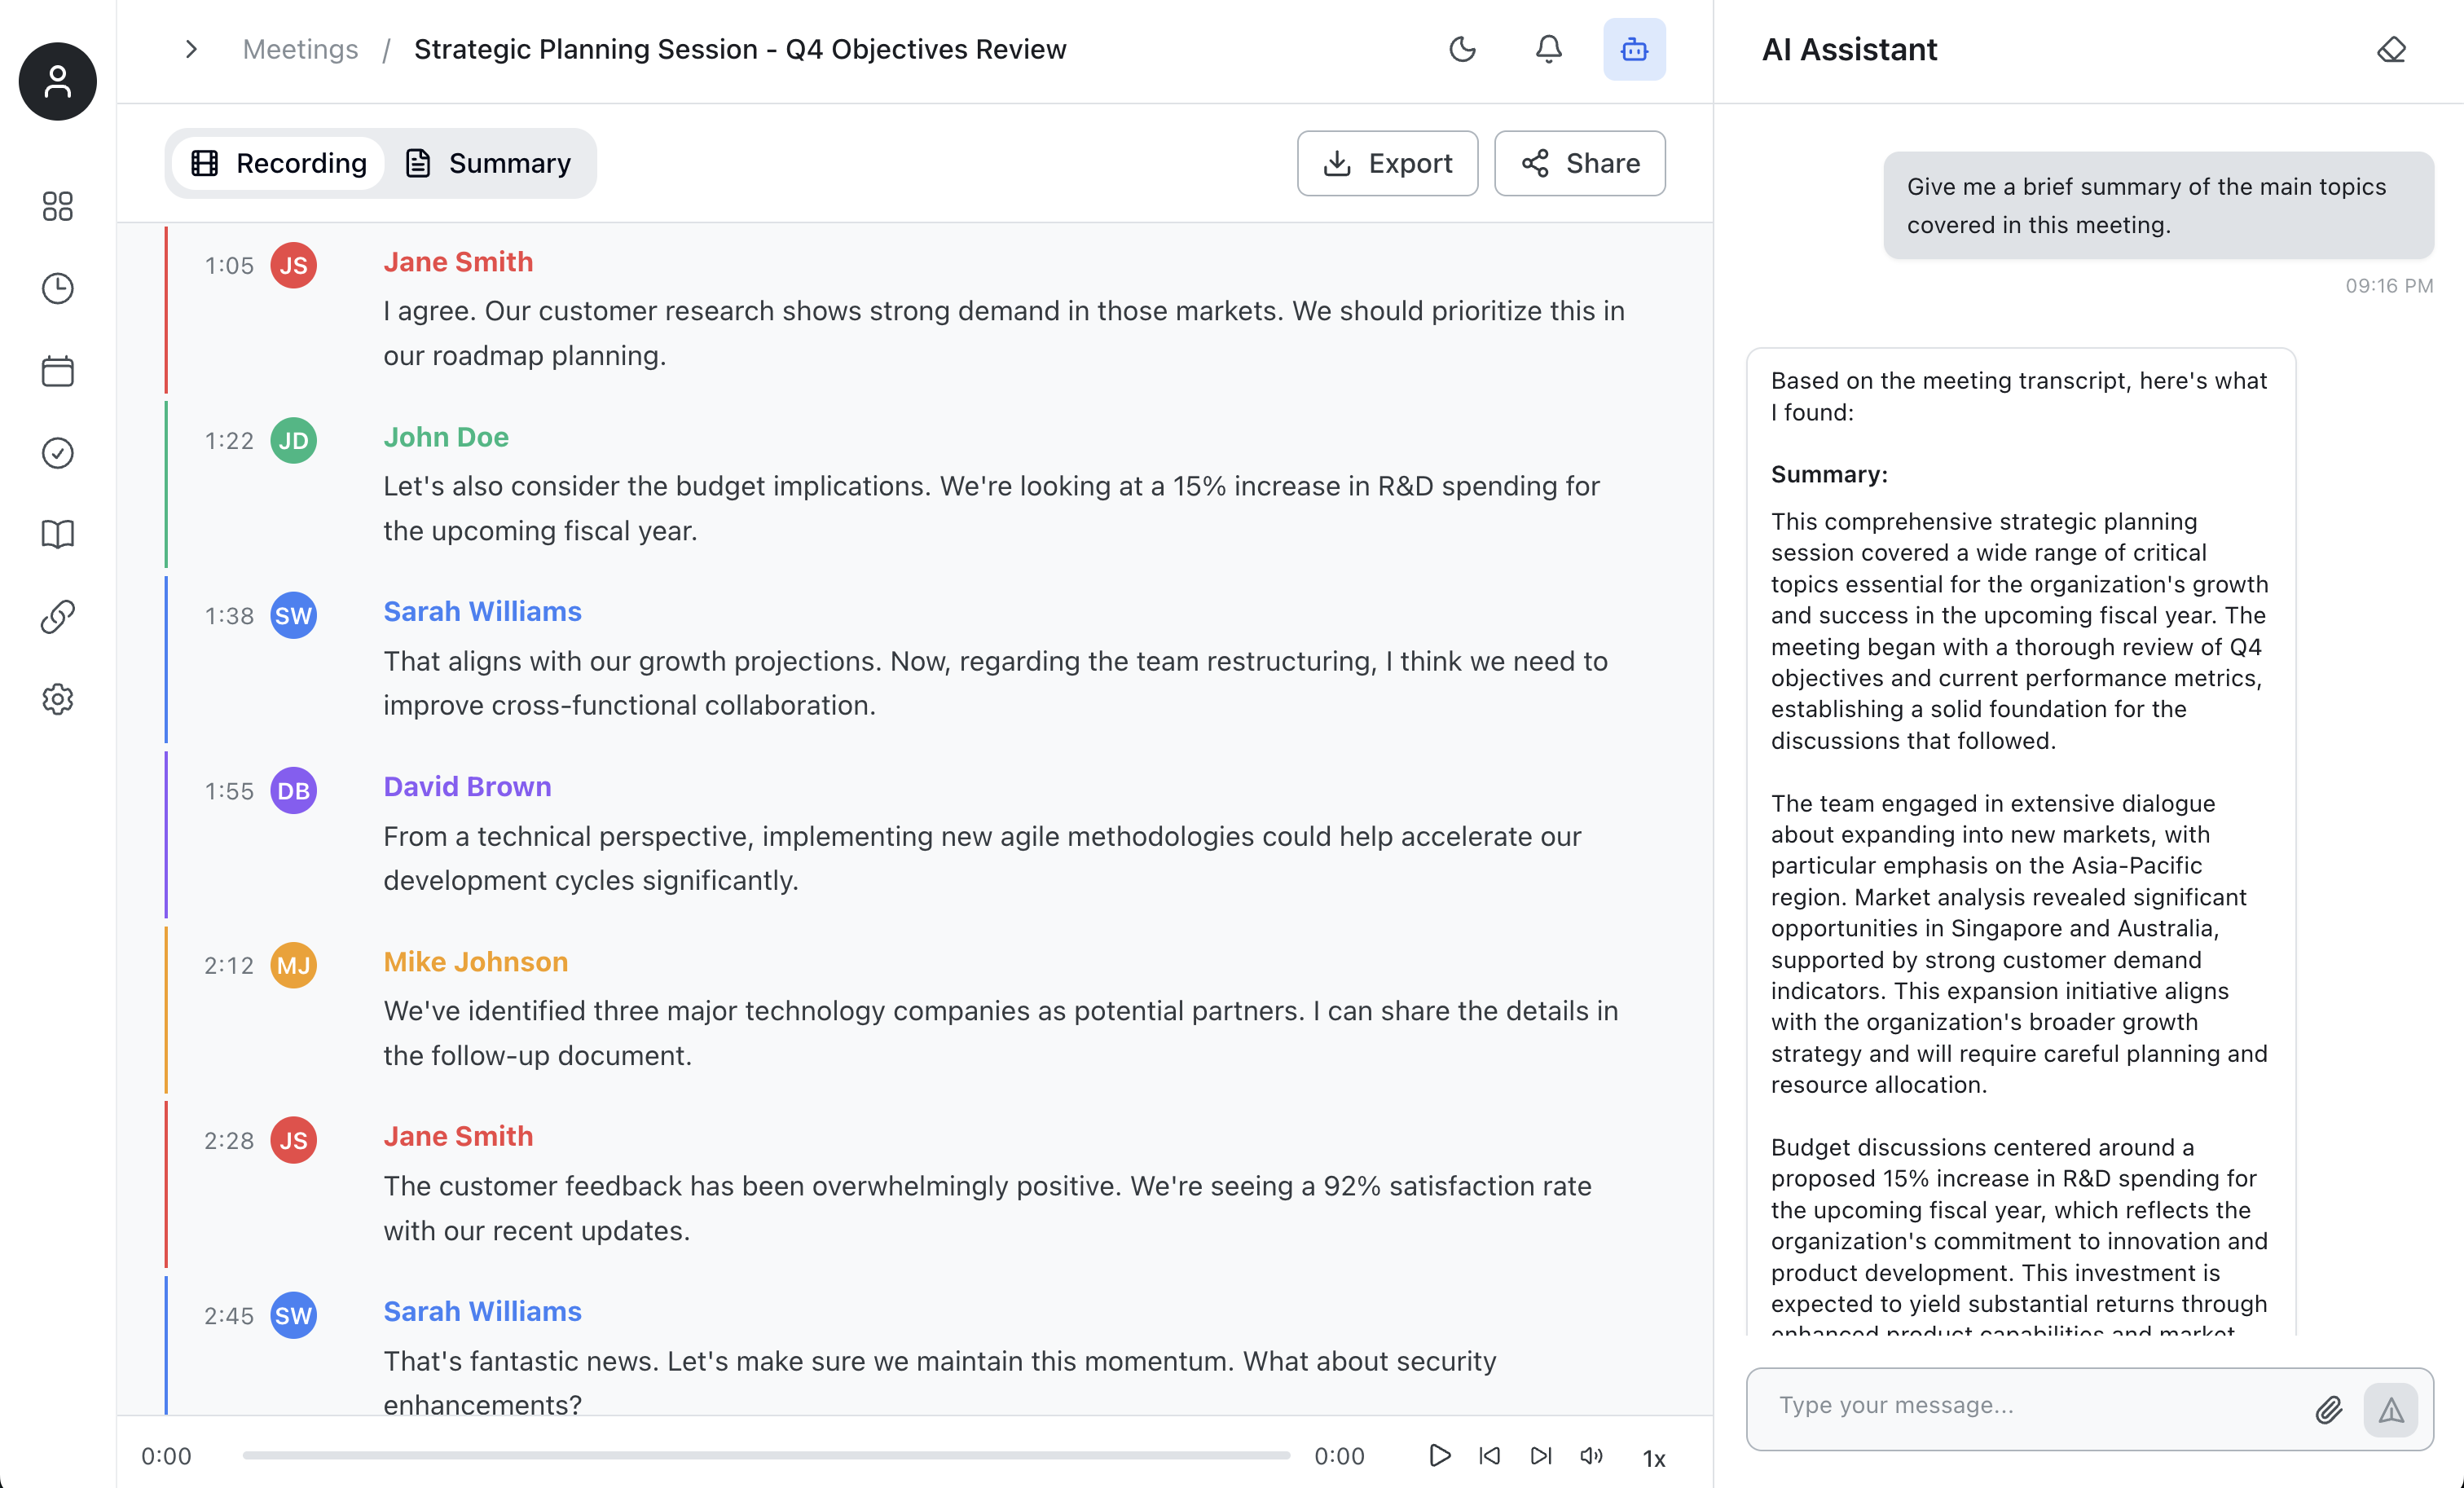The height and width of the screenshot is (1488, 2464).
Task: Click the audio progress slider bar
Action: 766,1456
